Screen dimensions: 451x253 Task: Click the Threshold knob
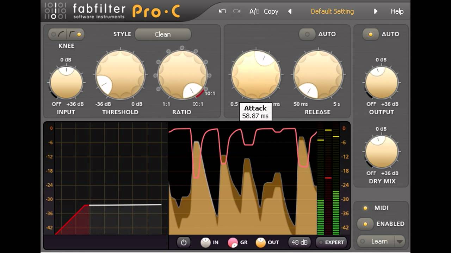pos(120,74)
